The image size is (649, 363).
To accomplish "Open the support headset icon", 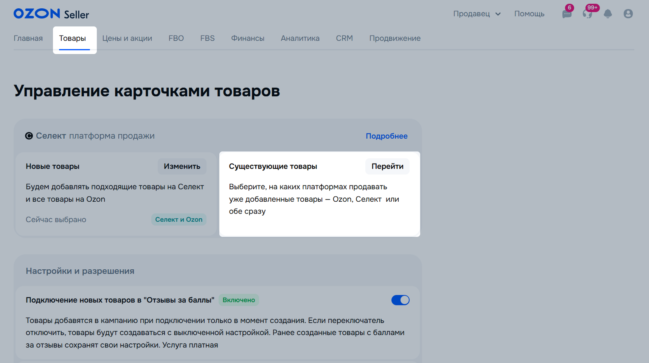I will click(587, 14).
